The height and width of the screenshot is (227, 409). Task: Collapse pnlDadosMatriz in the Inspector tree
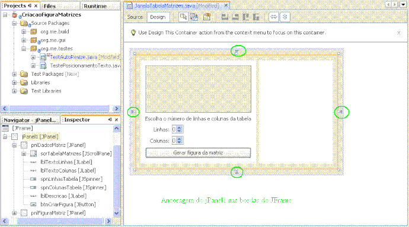[14, 145]
